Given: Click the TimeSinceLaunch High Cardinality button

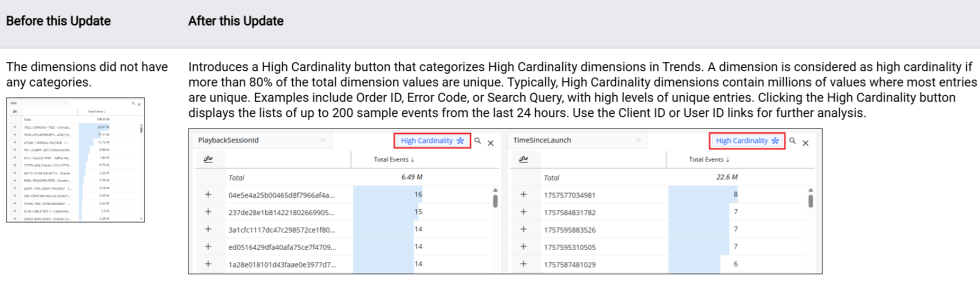Looking at the screenshot, I should 747,141.
